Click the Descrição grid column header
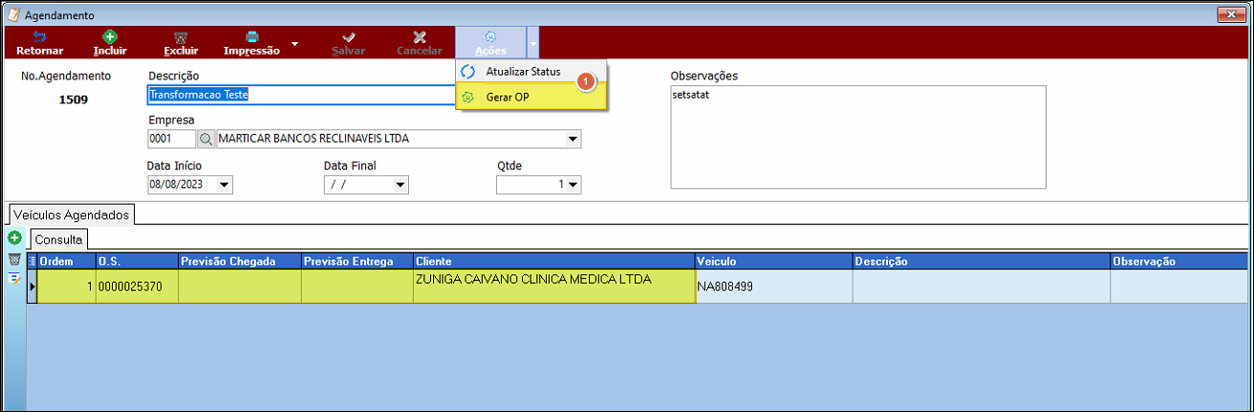The width and height of the screenshot is (1254, 412). click(x=981, y=261)
